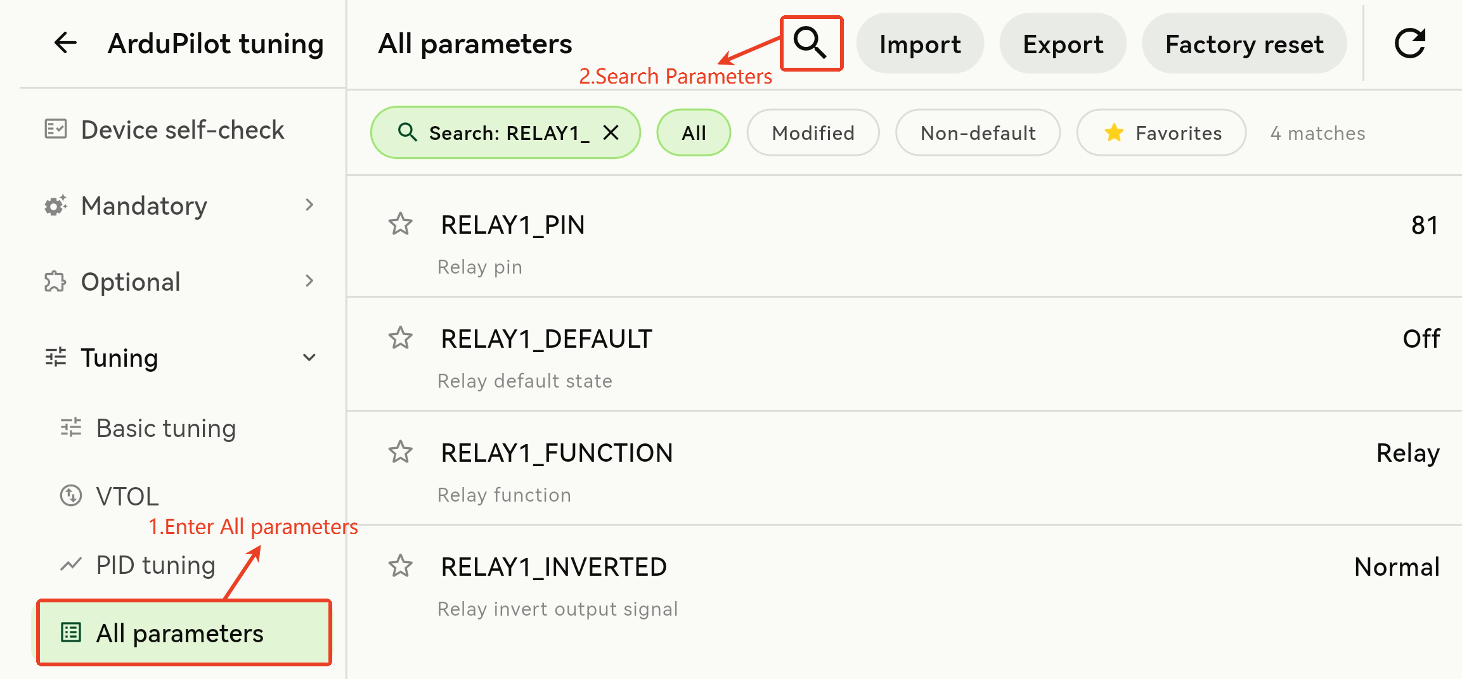The image size is (1462, 679).
Task: Show only Favorites filter chip
Action: tap(1161, 133)
